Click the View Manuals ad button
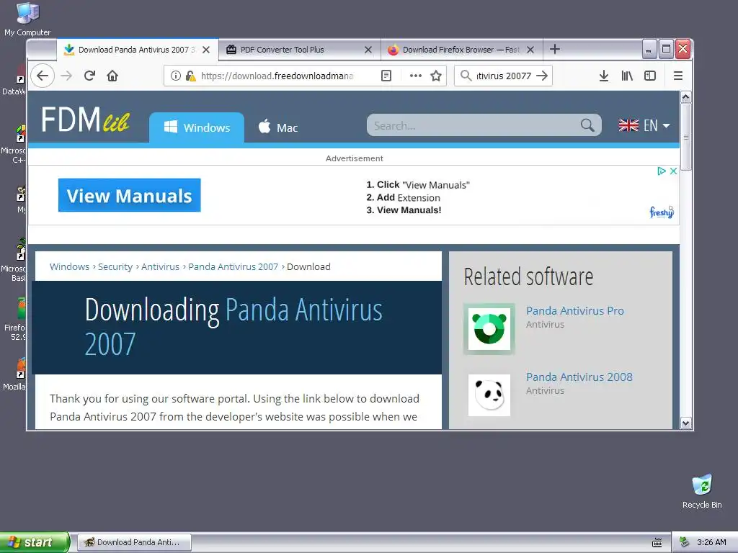This screenshot has width=738, height=553. click(130, 195)
